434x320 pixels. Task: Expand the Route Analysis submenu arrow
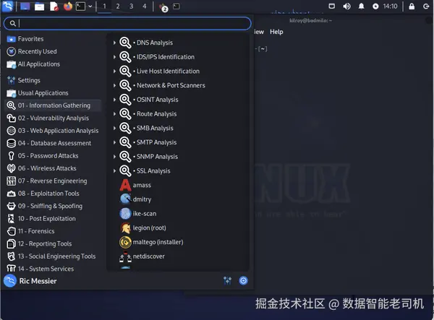coord(114,114)
